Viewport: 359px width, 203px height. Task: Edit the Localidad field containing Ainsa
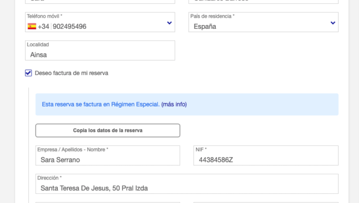[x=100, y=51]
